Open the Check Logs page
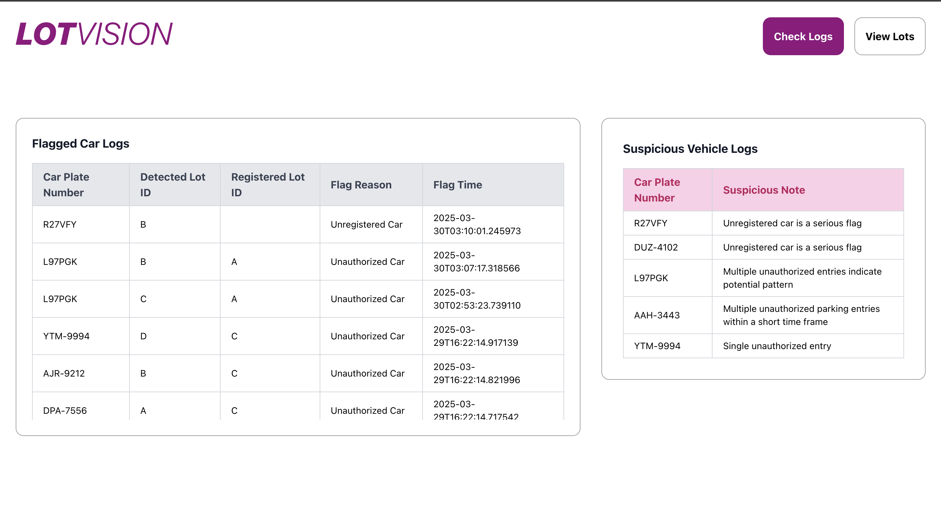 803,36
